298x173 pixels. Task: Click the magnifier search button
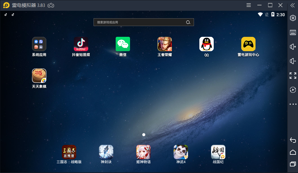[188, 22]
